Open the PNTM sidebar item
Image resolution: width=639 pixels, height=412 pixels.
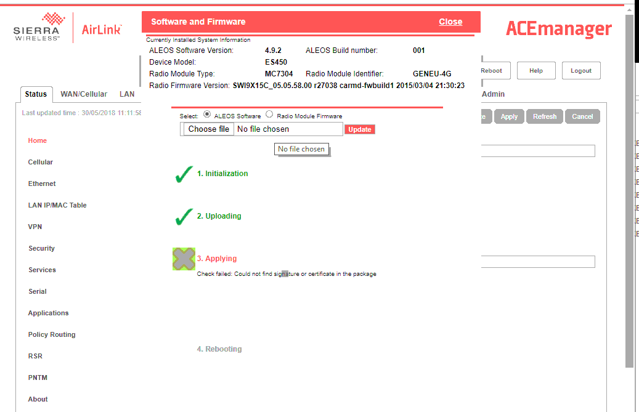(38, 378)
